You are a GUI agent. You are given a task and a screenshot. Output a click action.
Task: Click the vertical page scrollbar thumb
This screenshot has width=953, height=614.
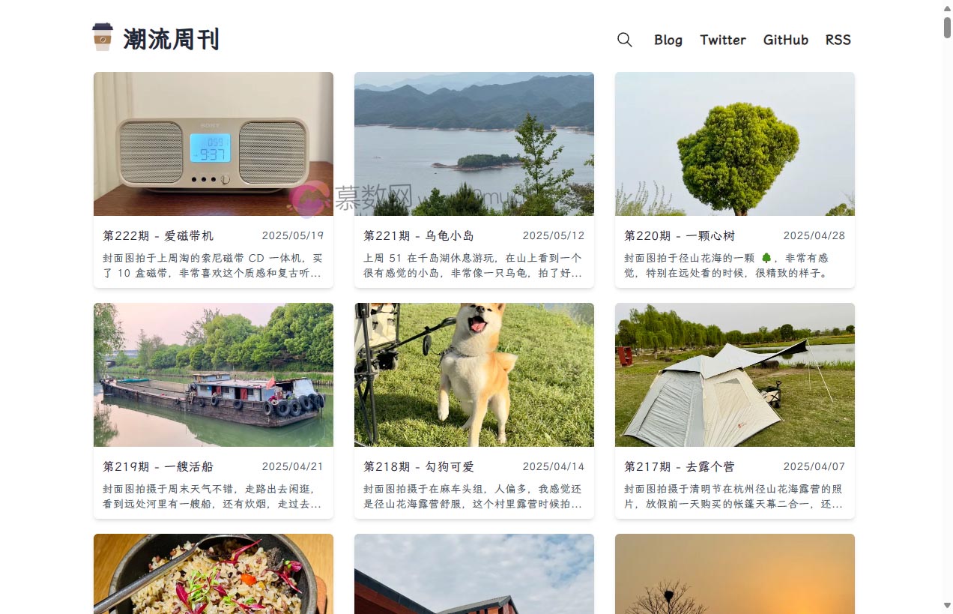(x=947, y=27)
